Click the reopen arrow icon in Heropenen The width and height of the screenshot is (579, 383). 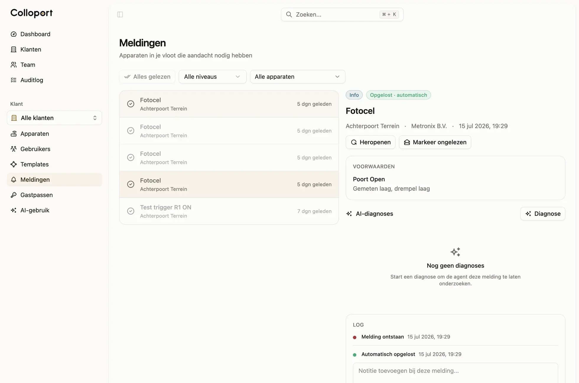(354, 142)
